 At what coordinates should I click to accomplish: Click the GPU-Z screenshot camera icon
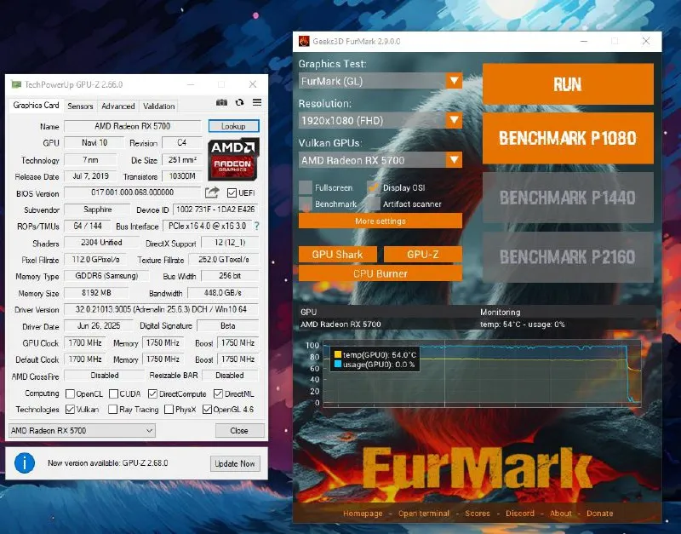[222, 103]
